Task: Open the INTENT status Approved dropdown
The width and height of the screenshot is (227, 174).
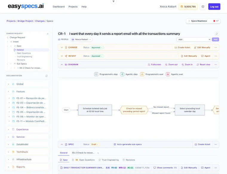Action: [x=97, y=56]
